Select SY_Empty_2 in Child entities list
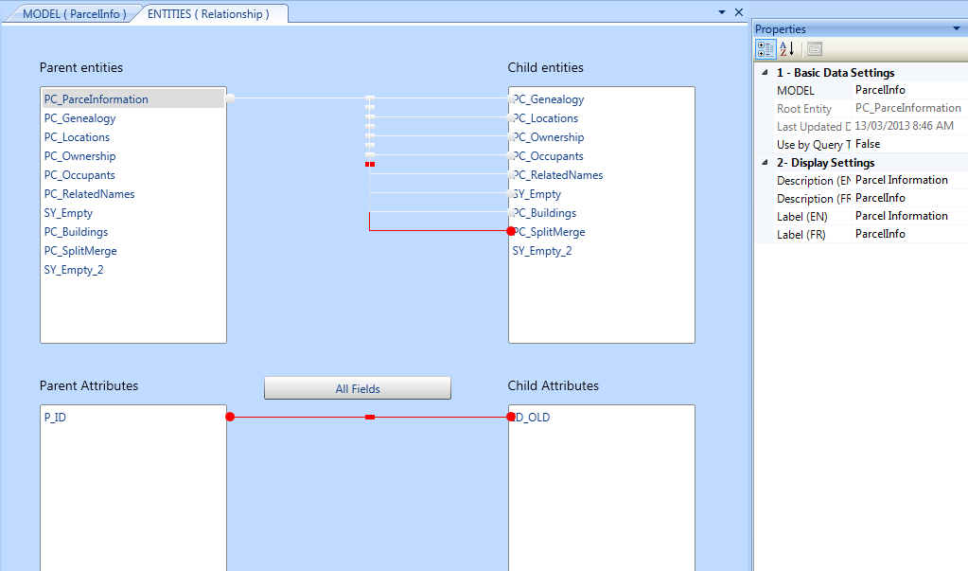Viewport: 968px width, 571px height. click(542, 251)
